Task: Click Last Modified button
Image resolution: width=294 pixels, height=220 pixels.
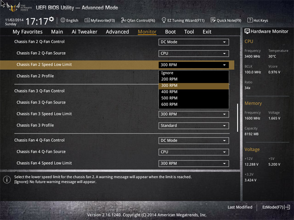Action: (240, 207)
